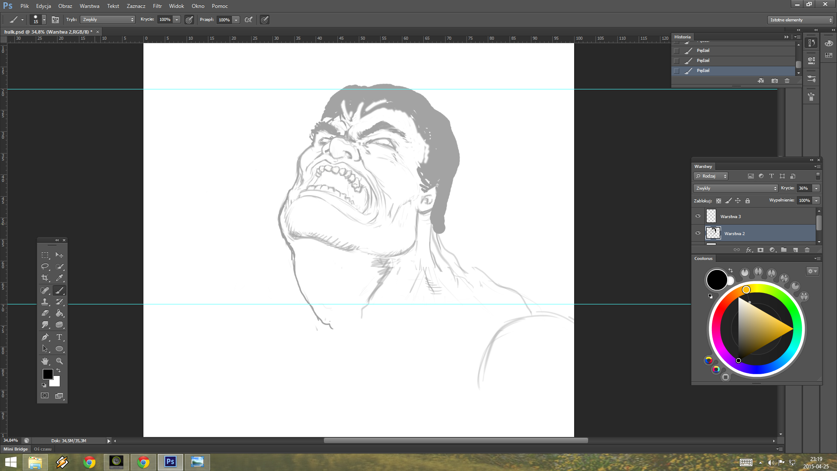Select the Ellipse shape tool
Viewport: 837px width, 471px height.
[59, 348]
